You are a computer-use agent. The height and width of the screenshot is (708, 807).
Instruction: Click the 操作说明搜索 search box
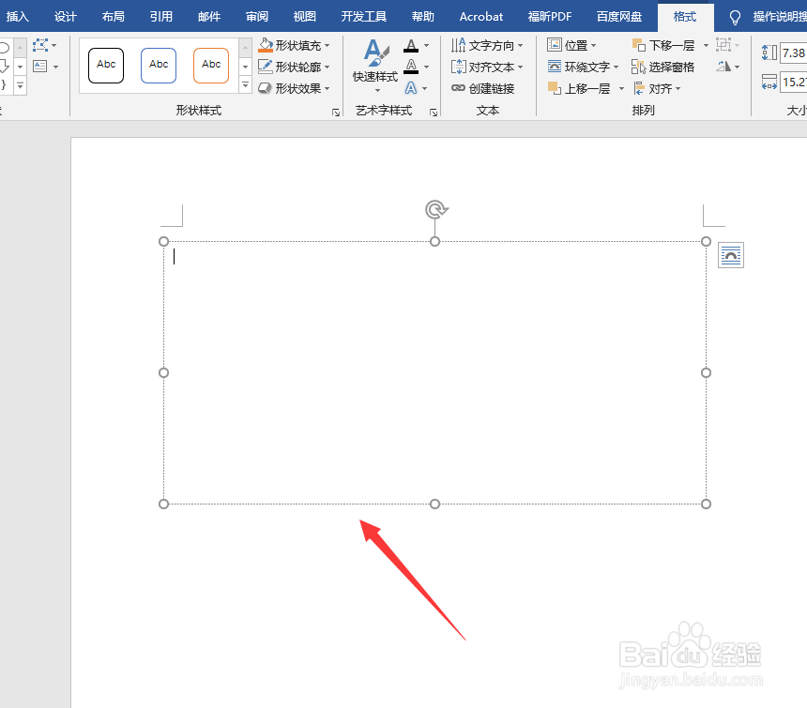coord(779,17)
